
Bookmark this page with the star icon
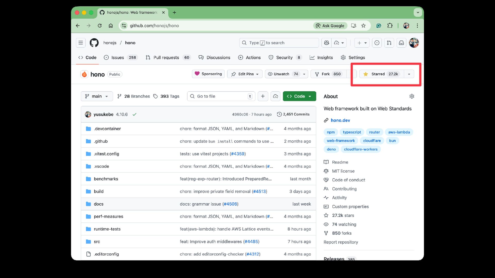pos(364,25)
